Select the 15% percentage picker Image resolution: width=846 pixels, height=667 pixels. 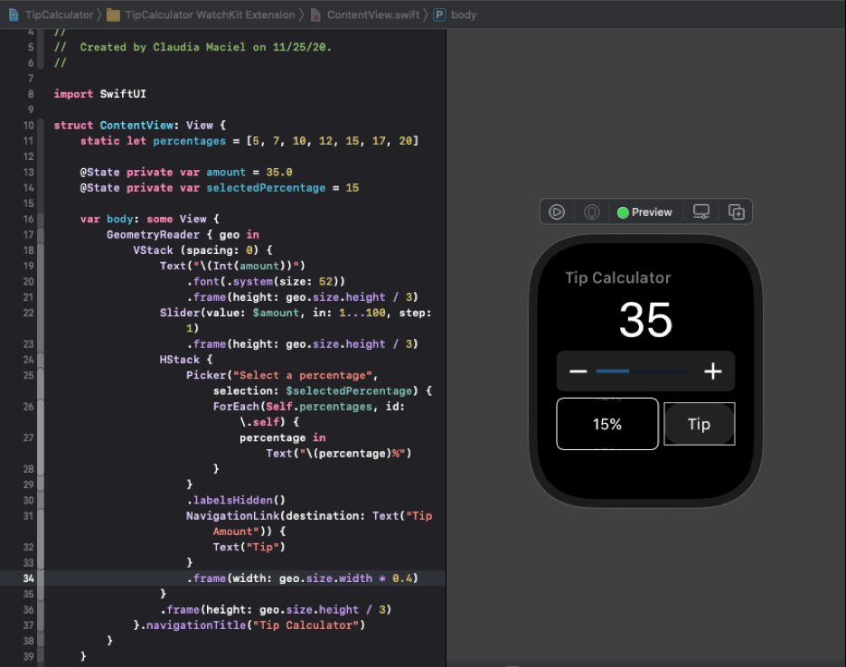pos(607,424)
